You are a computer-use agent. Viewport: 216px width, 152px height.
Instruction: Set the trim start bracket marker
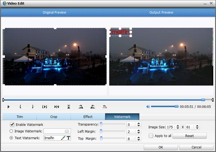coord(21,106)
